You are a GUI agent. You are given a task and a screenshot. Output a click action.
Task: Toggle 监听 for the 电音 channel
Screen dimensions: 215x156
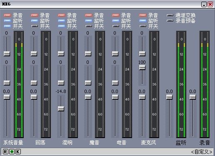[x=116, y=21]
